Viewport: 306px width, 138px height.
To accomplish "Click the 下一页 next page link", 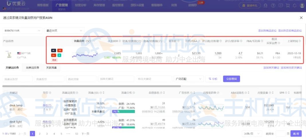I will [x=85, y=134].
